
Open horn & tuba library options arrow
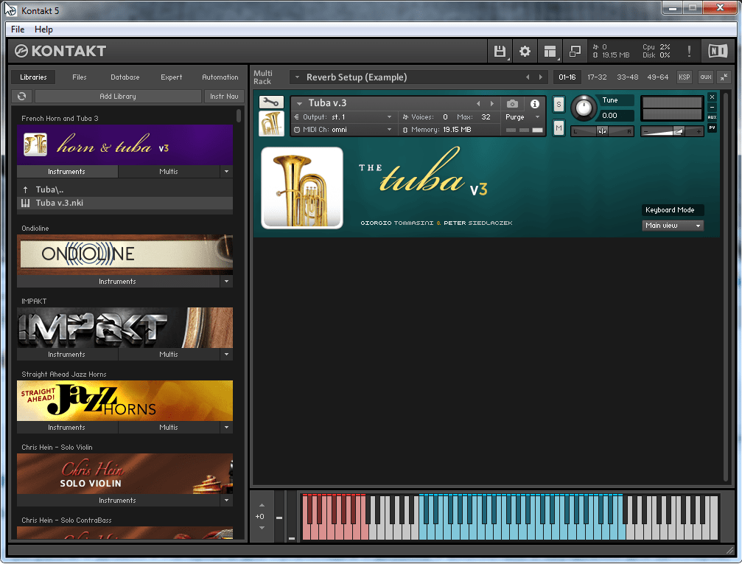pyautogui.click(x=227, y=172)
